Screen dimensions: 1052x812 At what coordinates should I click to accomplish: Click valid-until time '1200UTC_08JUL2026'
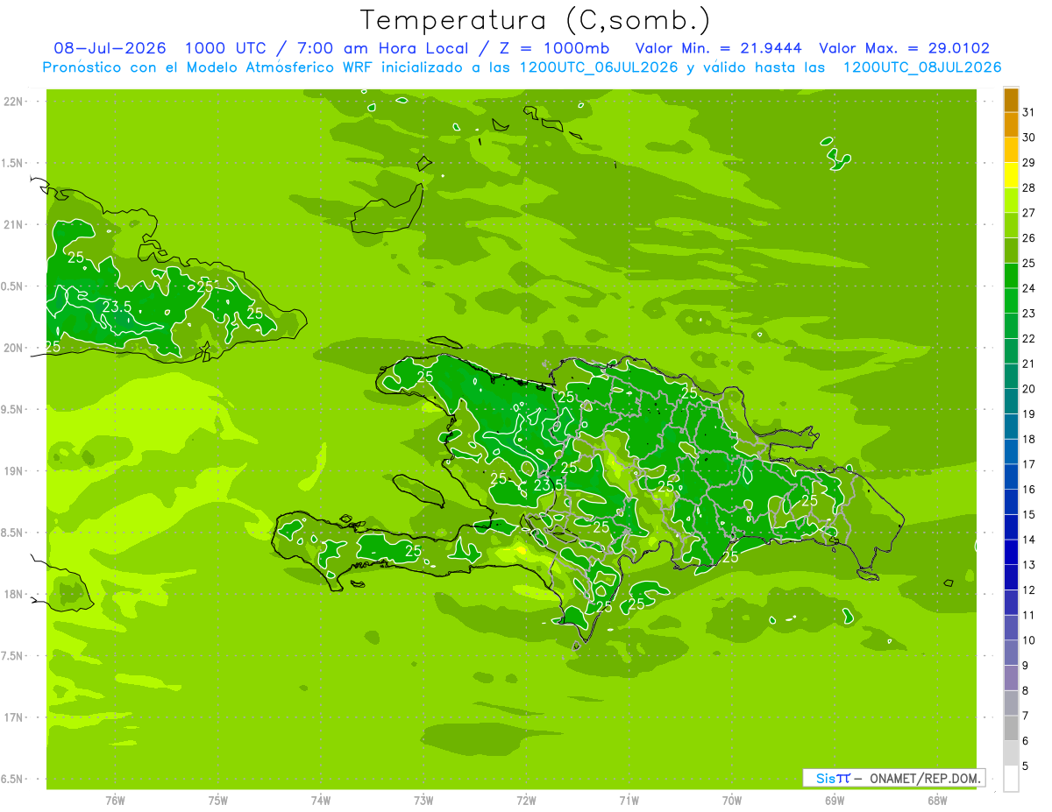(x=922, y=67)
